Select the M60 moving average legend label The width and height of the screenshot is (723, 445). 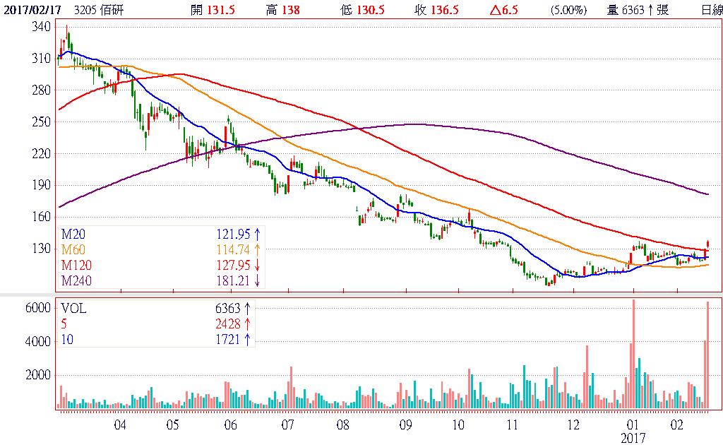73,249
